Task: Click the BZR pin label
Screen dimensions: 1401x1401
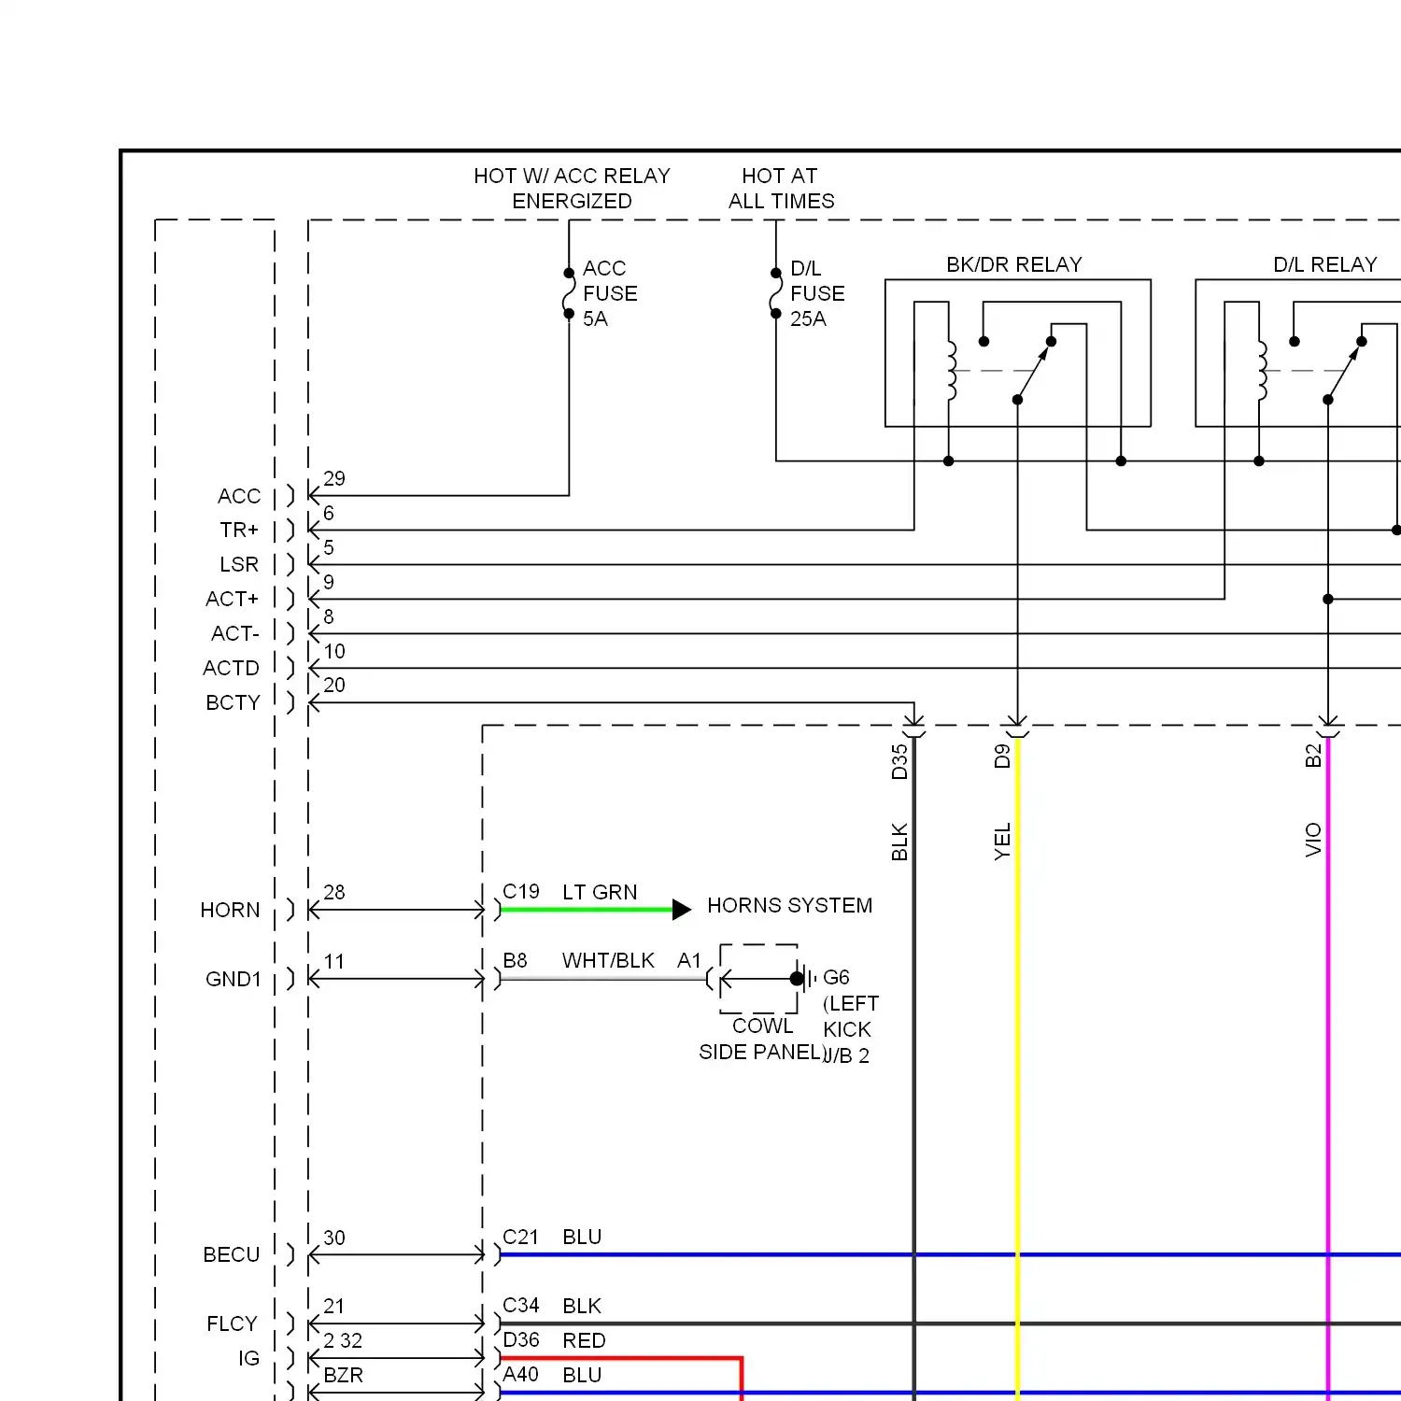Action: point(343,1375)
